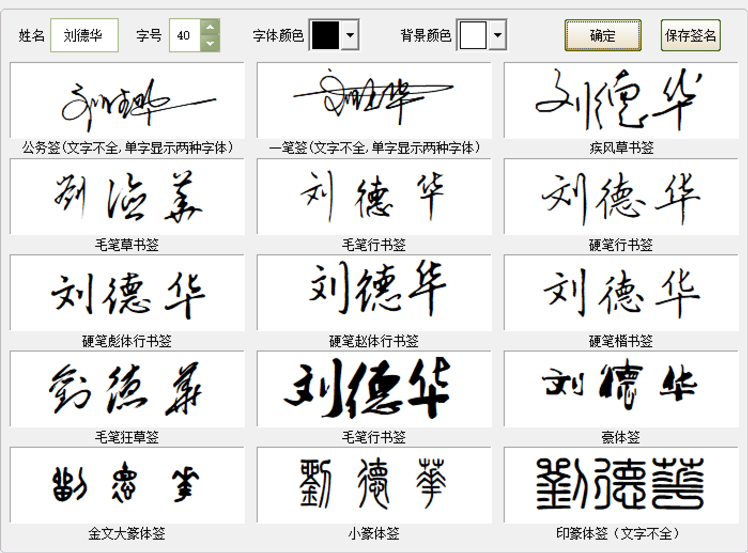Click the 字号 label
Image resolution: width=748 pixels, height=553 pixels.
click(149, 35)
